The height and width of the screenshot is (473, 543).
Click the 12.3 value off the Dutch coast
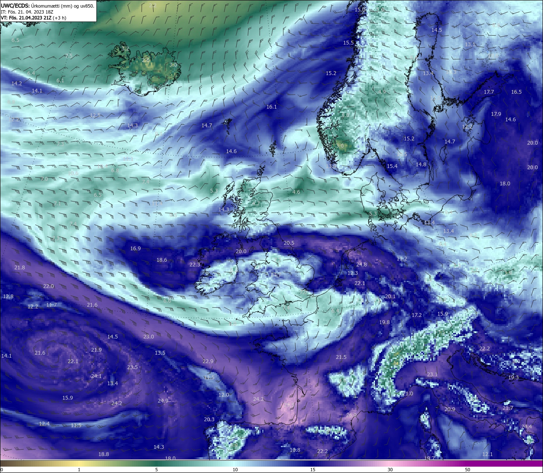[x=353, y=273]
